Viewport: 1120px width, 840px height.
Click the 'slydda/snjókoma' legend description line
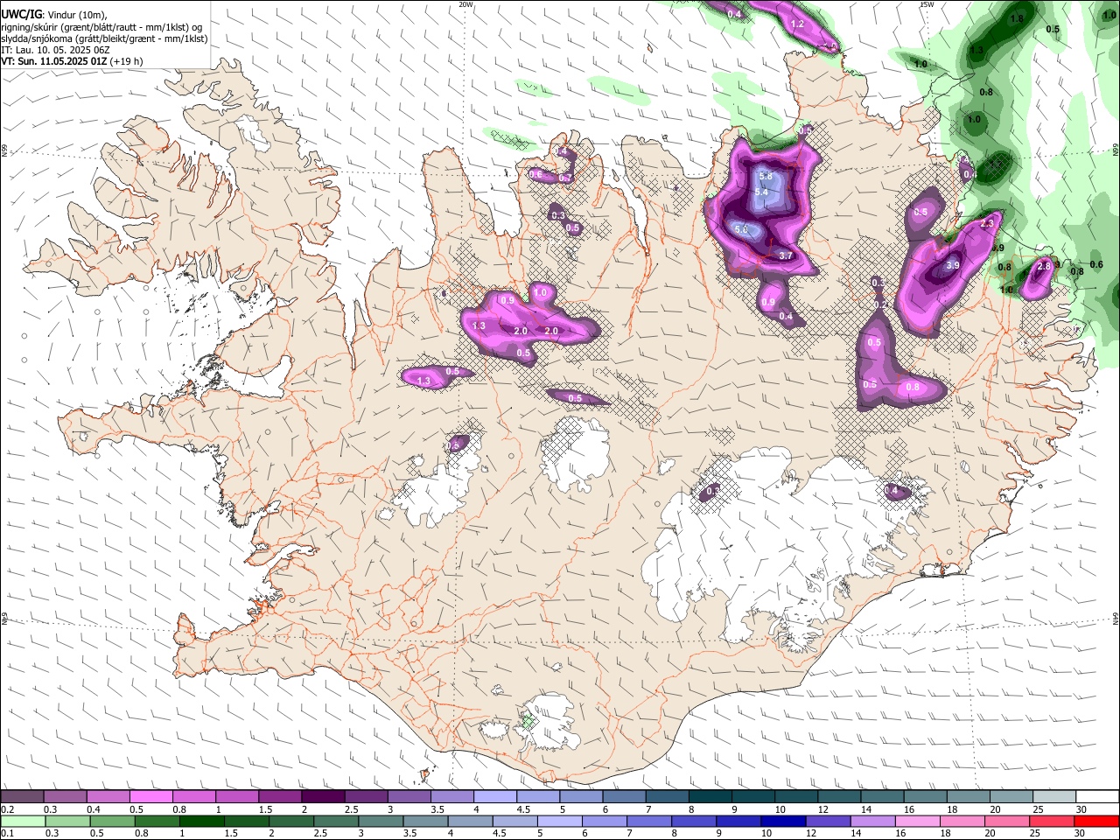coord(104,38)
